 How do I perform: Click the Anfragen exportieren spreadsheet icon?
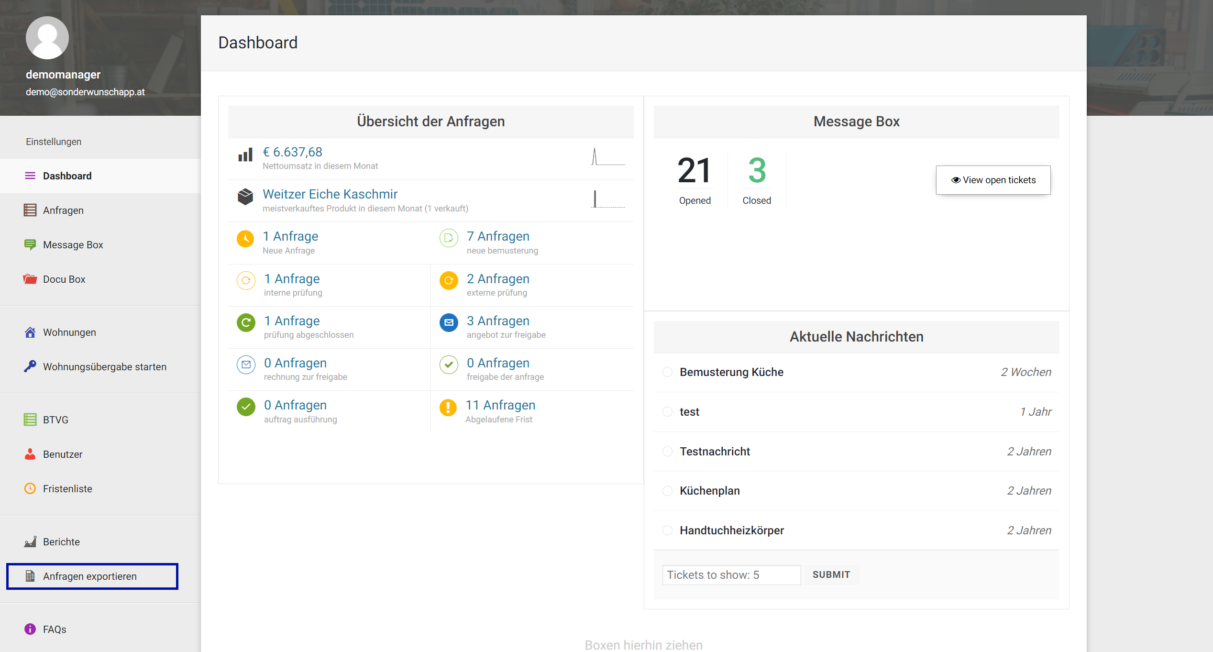click(x=30, y=576)
